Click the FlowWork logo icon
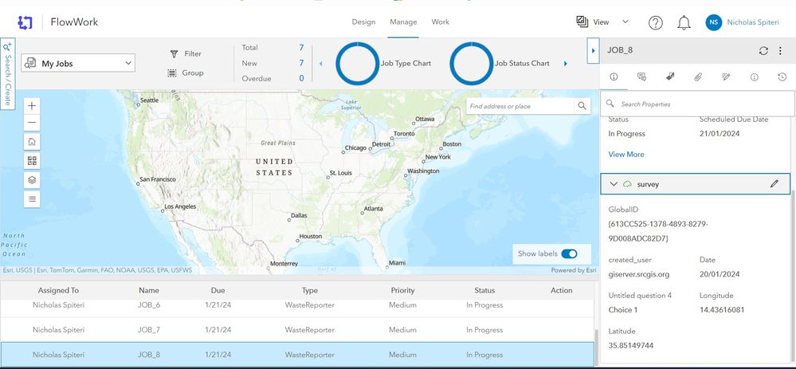Screen dimensions: 796x369 point(25,22)
